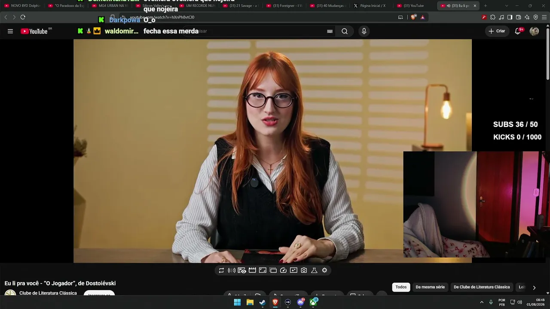
Task: Switch to the Foreigner tab
Action: (x=284, y=6)
